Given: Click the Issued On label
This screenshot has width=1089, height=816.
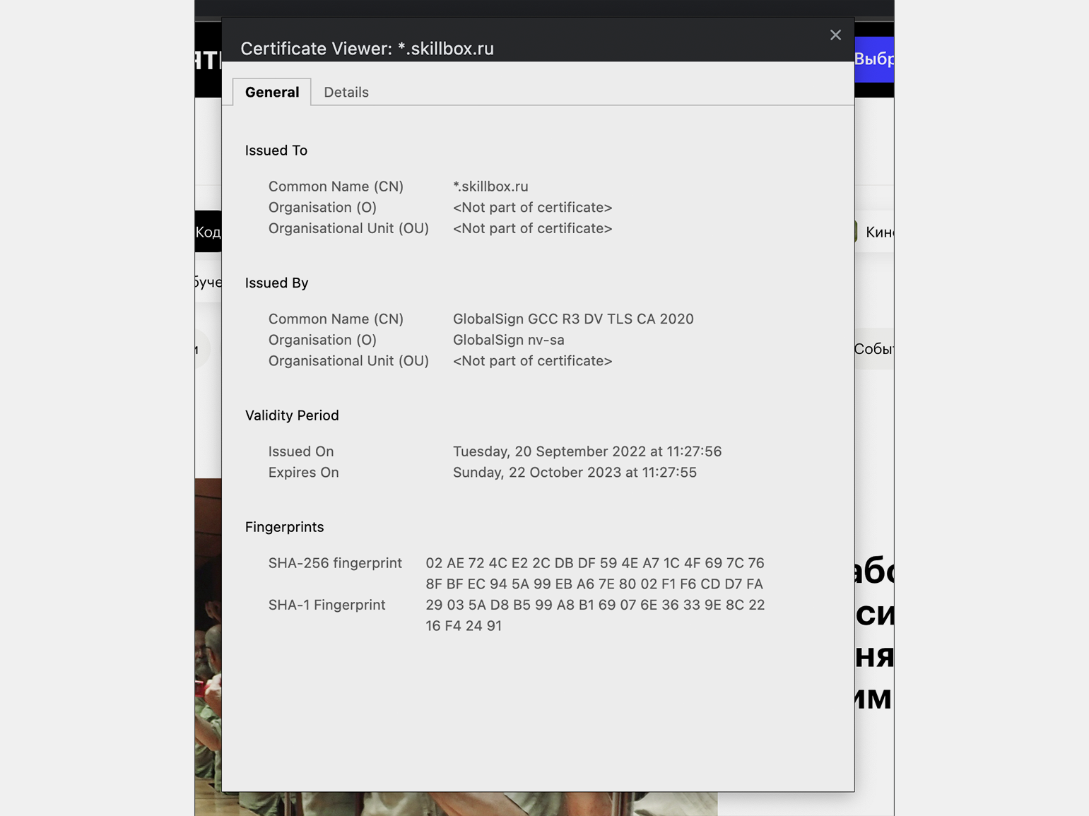Looking at the screenshot, I should (x=301, y=451).
